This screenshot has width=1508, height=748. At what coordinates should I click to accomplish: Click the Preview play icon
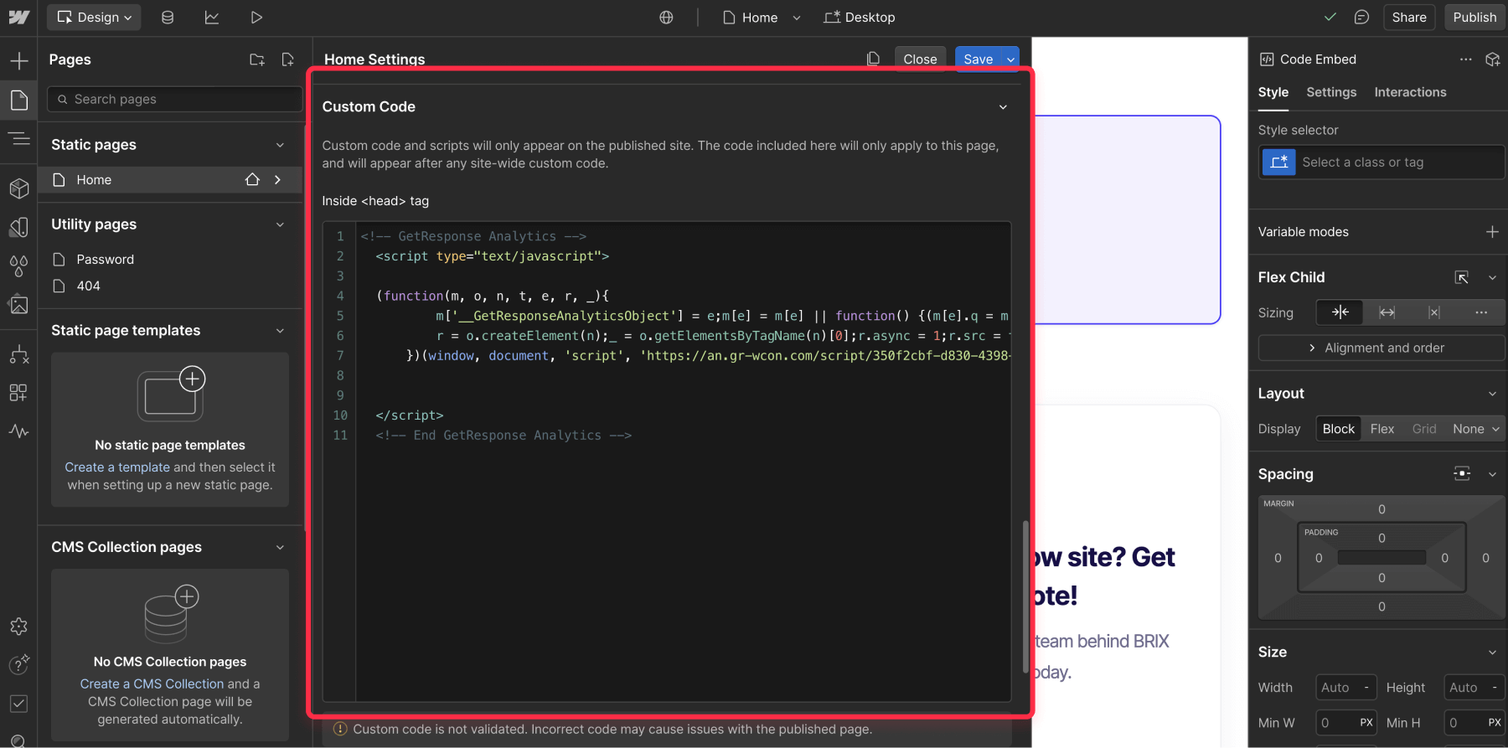(x=256, y=17)
